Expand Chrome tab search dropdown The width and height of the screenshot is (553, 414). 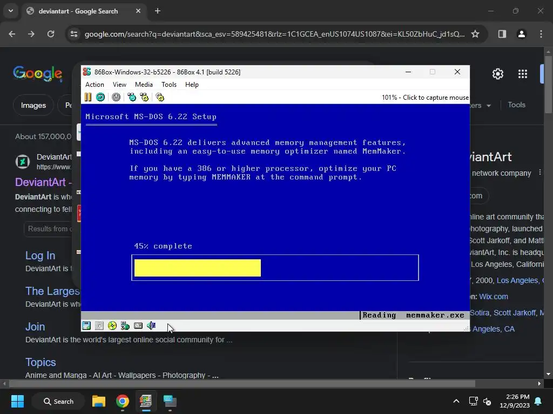11,11
